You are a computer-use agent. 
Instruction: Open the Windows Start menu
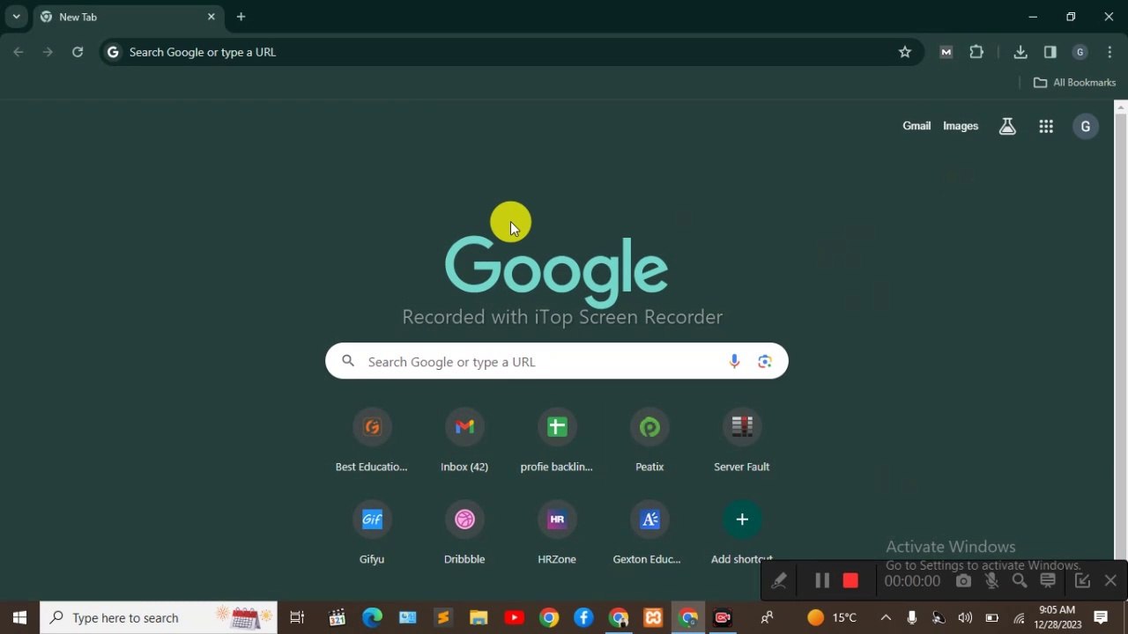tap(19, 617)
